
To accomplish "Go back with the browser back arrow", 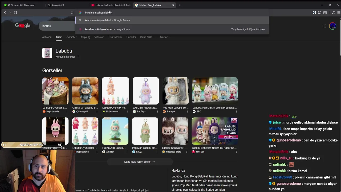I will pyautogui.click(x=5, y=13).
